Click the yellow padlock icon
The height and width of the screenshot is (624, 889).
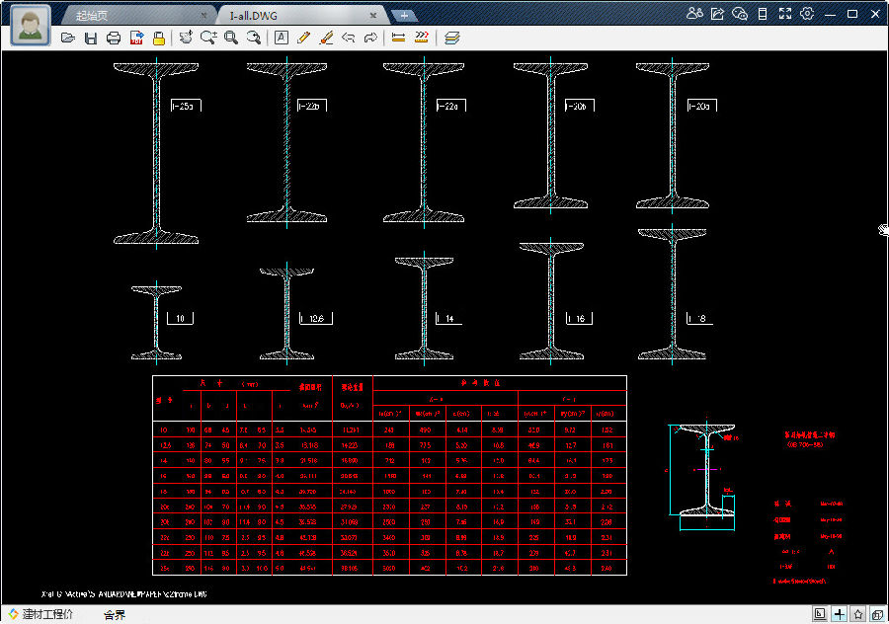click(x=158, y=39)
